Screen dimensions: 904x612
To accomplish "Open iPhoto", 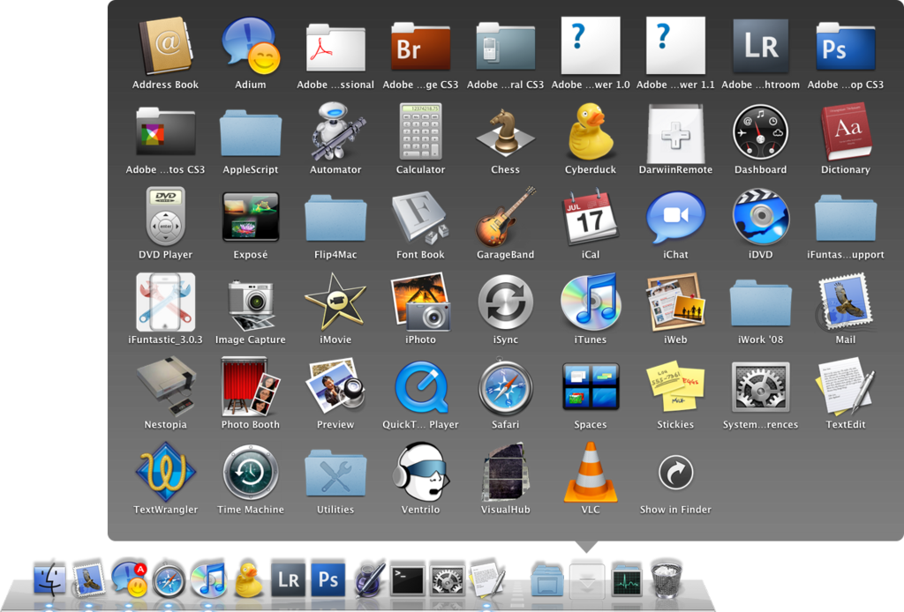I will pos(420,301).
